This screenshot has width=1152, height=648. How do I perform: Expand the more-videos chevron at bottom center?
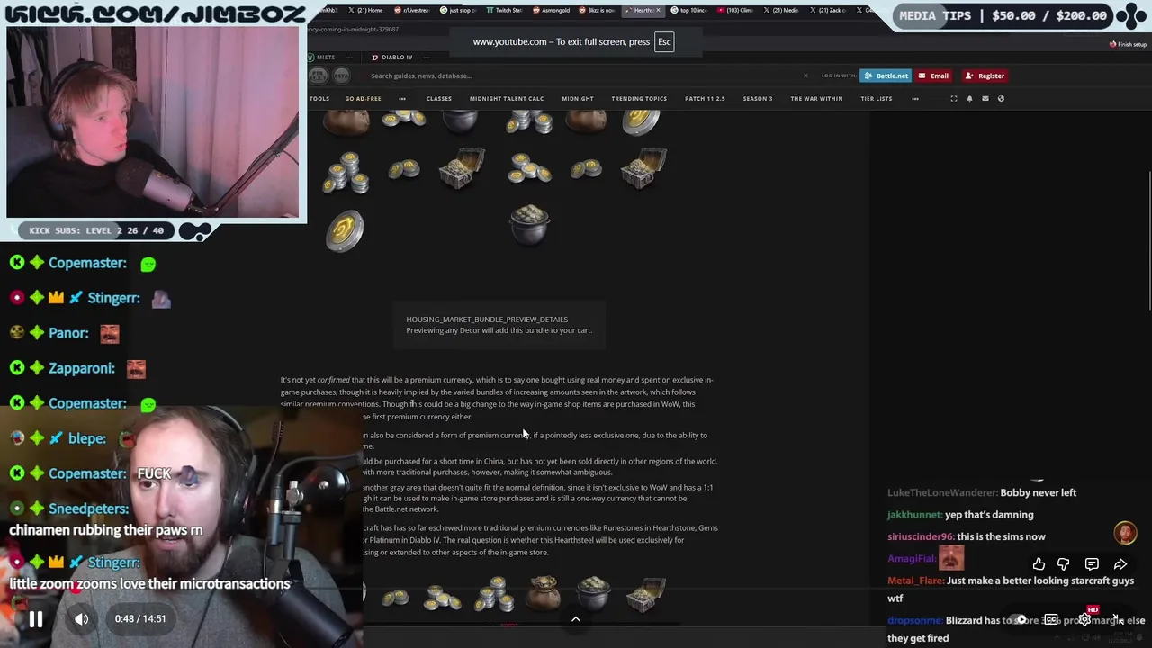[x=576, y=619]
